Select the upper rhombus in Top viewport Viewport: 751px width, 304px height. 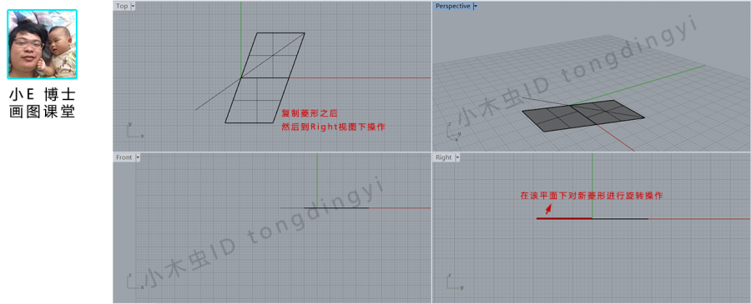(273, 55)
